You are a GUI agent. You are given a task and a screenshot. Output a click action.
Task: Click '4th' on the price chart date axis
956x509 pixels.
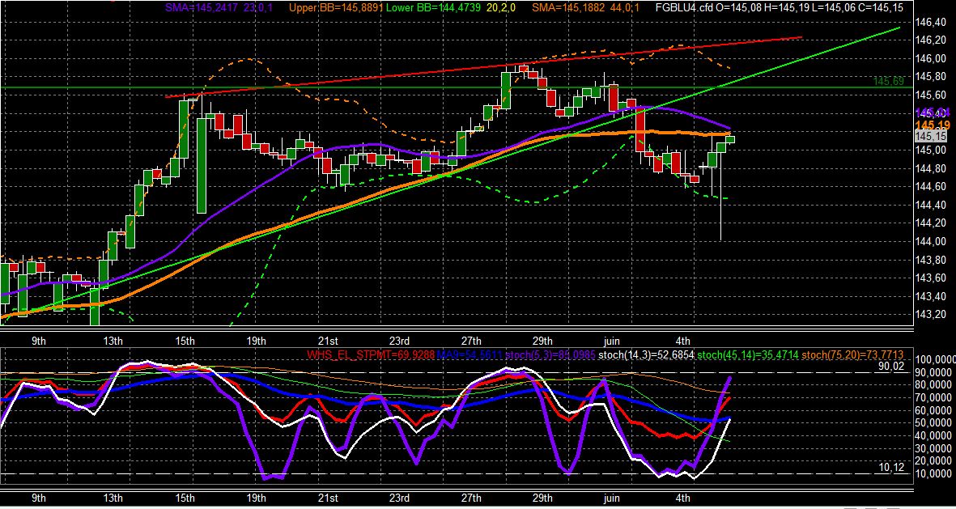(684, 341)
